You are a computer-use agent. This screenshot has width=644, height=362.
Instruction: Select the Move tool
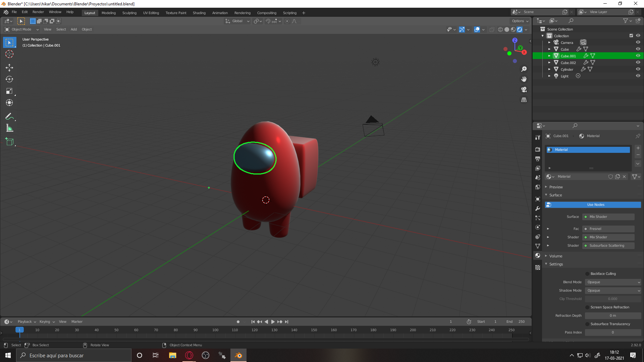(x=9, y=68)
